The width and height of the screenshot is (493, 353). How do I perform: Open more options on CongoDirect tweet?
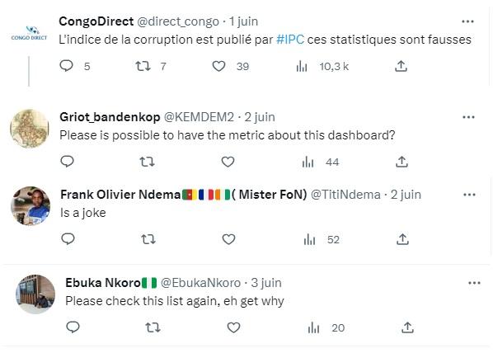(467, 21)
